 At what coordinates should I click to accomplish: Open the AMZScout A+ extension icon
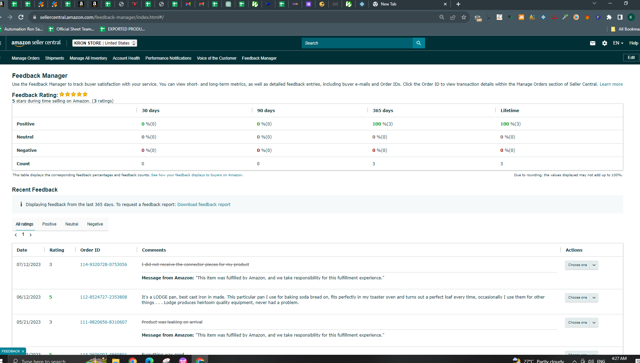pyautogui.click(x=532, y=17)
